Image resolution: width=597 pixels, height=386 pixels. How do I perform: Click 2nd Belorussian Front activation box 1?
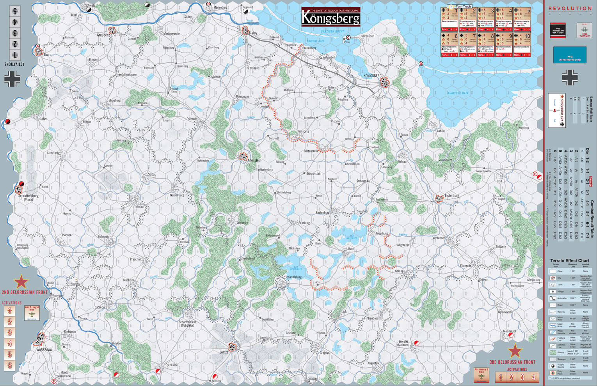click(x=10, y=311)
